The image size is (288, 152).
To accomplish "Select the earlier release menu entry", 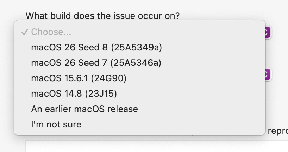I will 84,109.
